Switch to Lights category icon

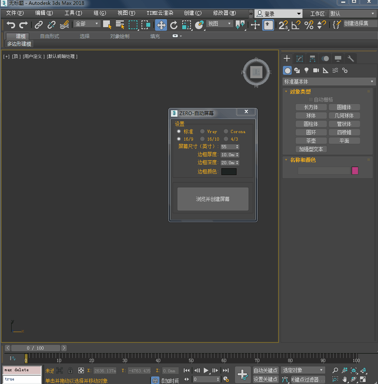pos(306,70)
